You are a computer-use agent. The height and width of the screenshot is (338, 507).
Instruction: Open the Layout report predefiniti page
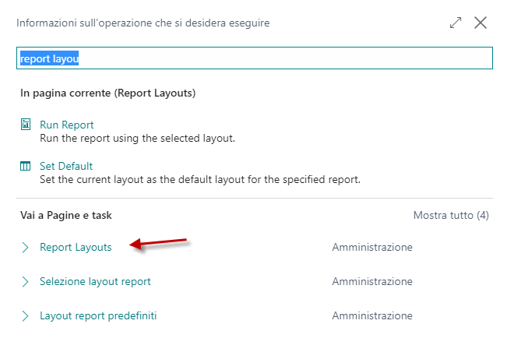(x=98, y=315)
